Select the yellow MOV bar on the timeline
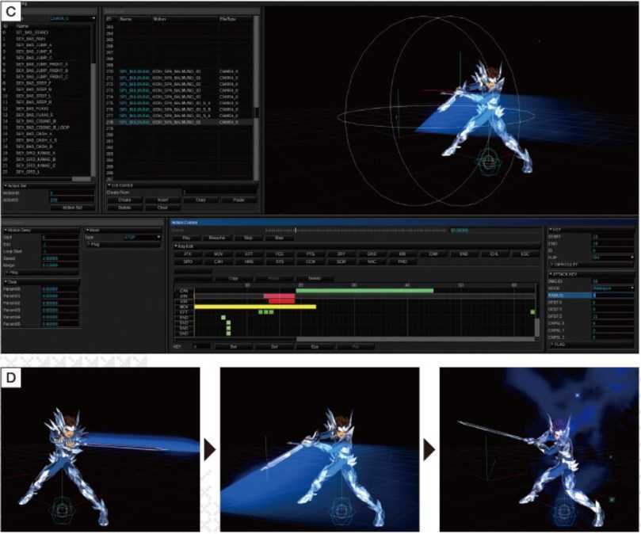Viewport: 641px width, 534px height. (x=255, y=307)
